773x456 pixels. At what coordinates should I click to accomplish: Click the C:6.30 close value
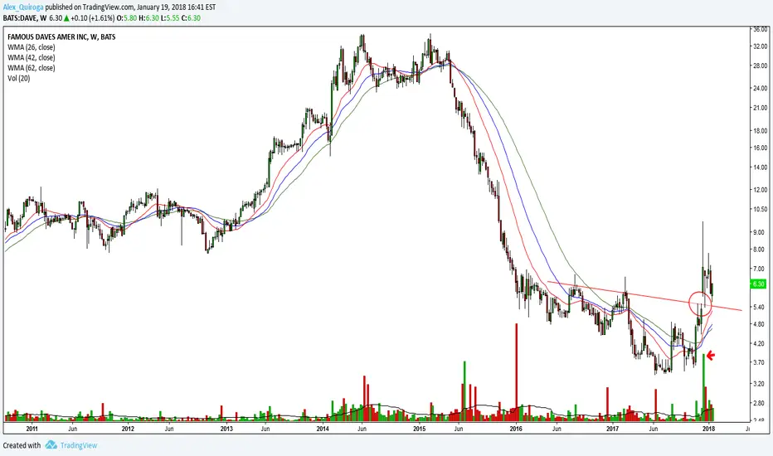point(191,17)
